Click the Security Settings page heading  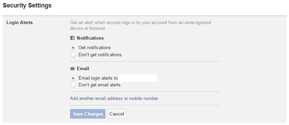tap(27, 5)
